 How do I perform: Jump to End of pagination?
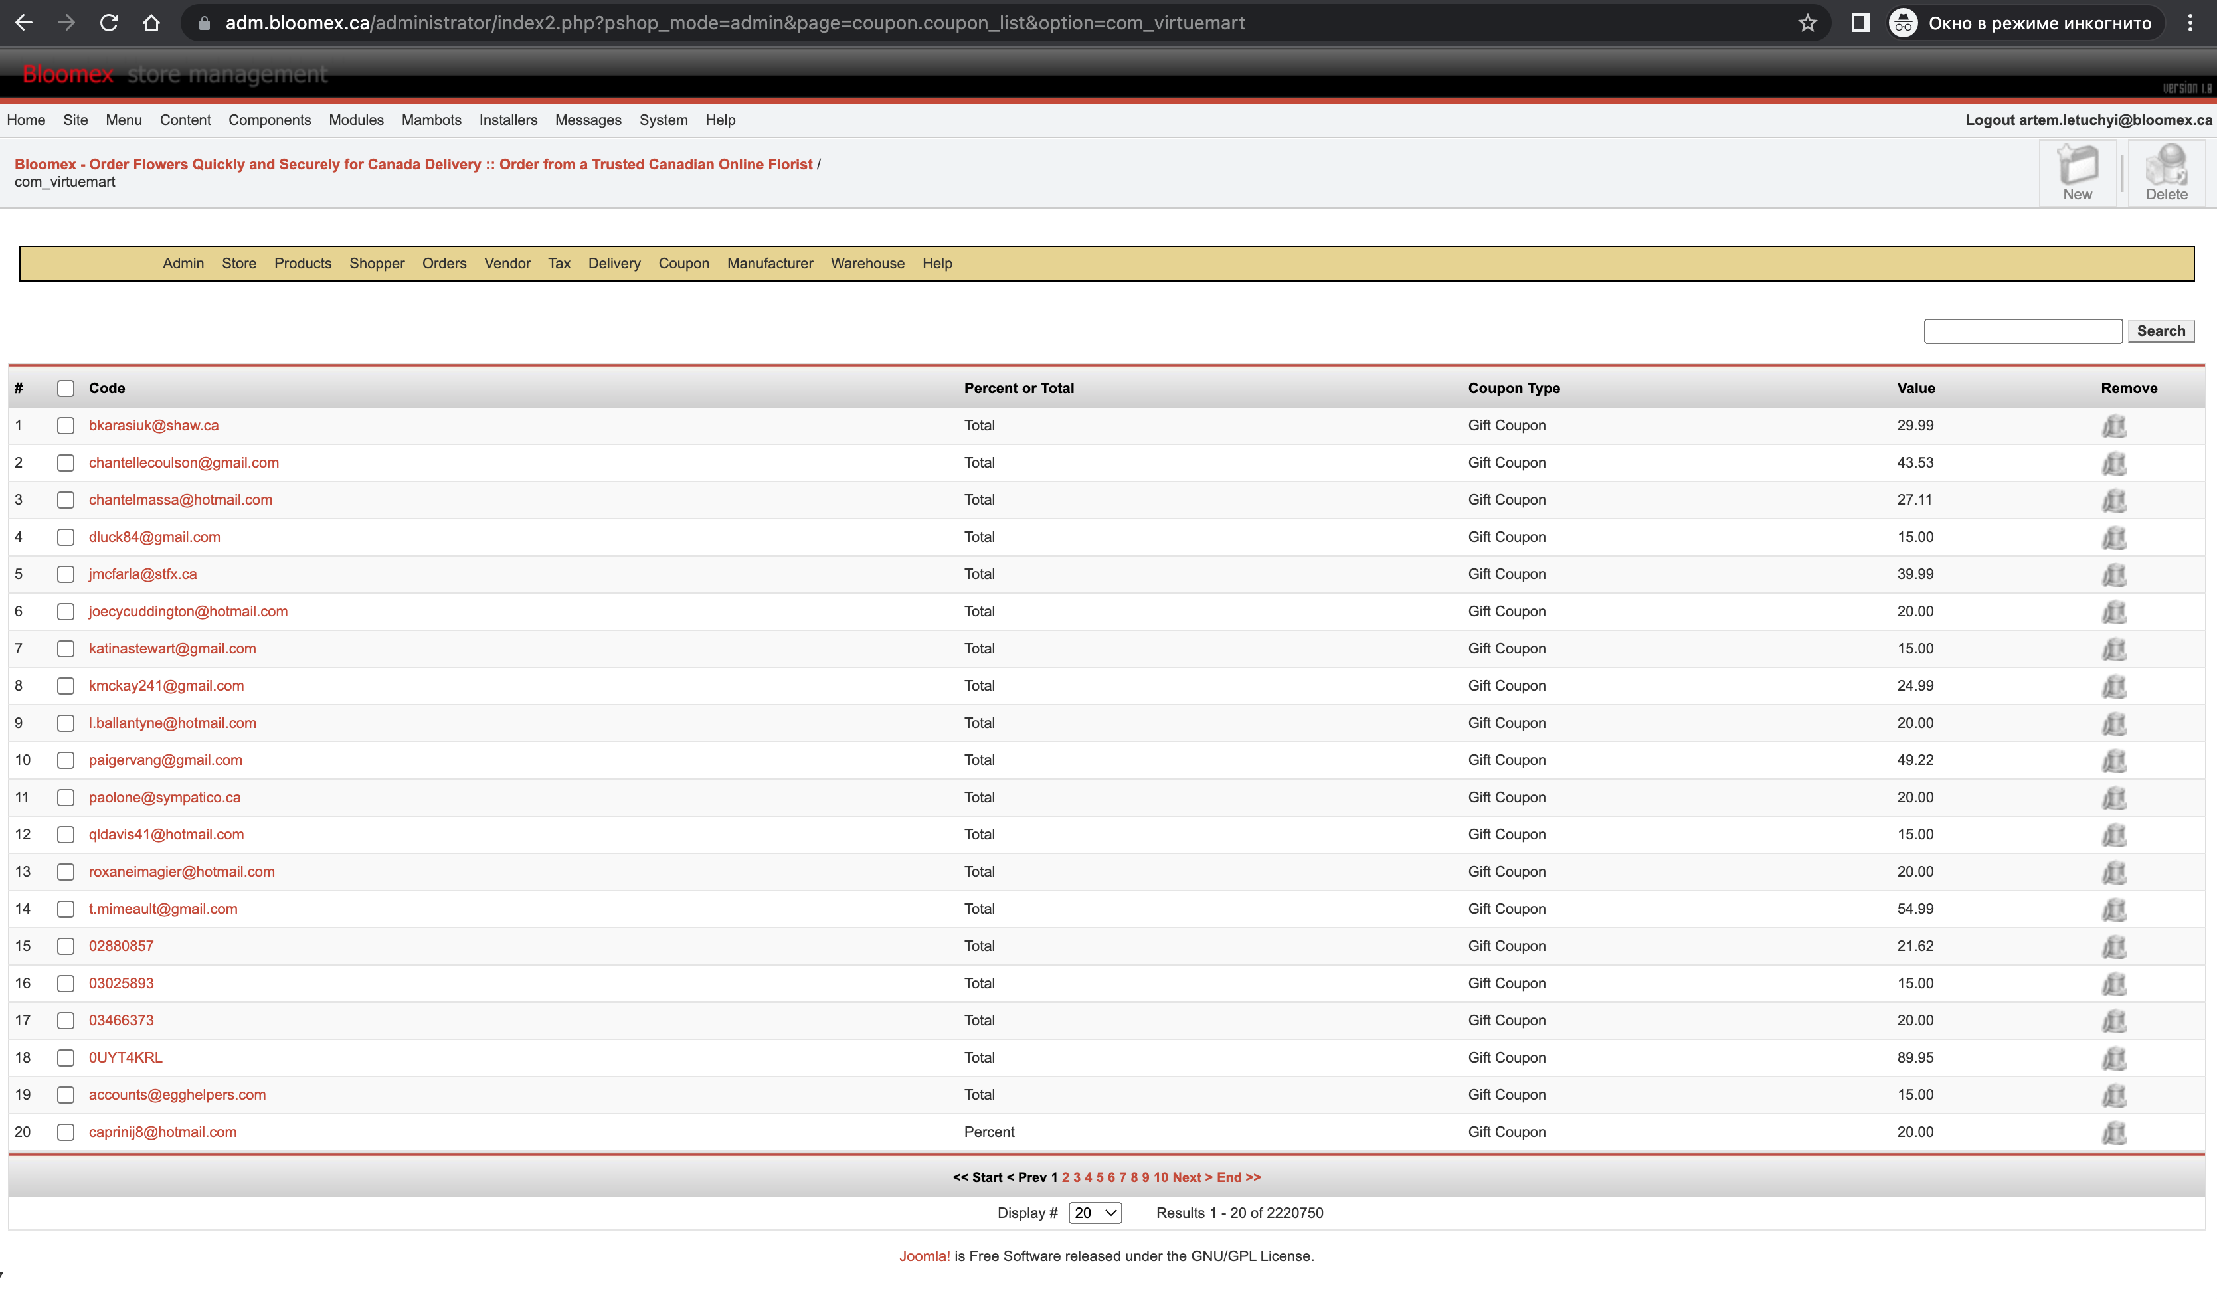point(1239,1179)
